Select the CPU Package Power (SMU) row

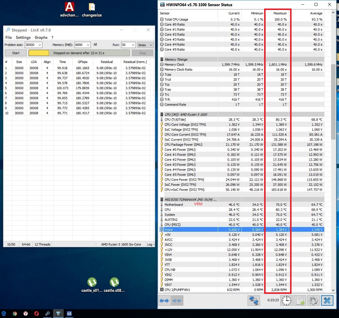242,145
